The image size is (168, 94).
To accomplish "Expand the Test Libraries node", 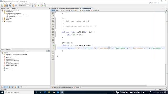I will coord(3,21).
